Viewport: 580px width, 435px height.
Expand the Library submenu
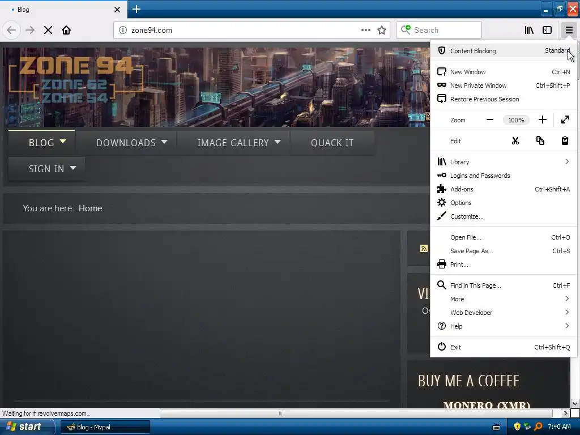(x=504, y=161)
